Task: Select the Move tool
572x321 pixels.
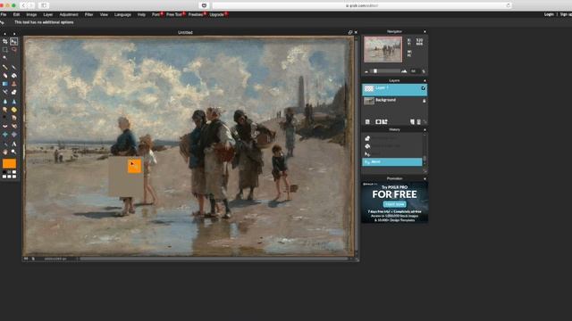Action: click(x=14, y=42)
